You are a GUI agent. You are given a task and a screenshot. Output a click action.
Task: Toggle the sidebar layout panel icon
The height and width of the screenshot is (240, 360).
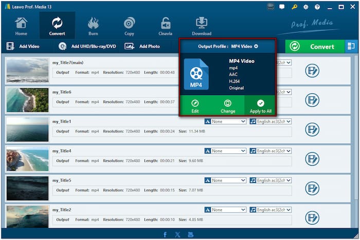coord(351,47)
